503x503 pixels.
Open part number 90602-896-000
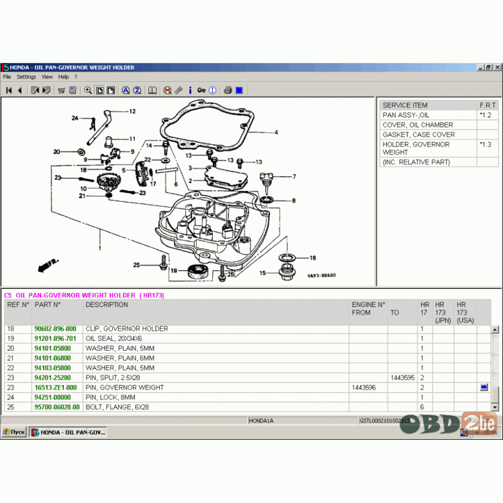pyautogui.click(x=55, y=329)
